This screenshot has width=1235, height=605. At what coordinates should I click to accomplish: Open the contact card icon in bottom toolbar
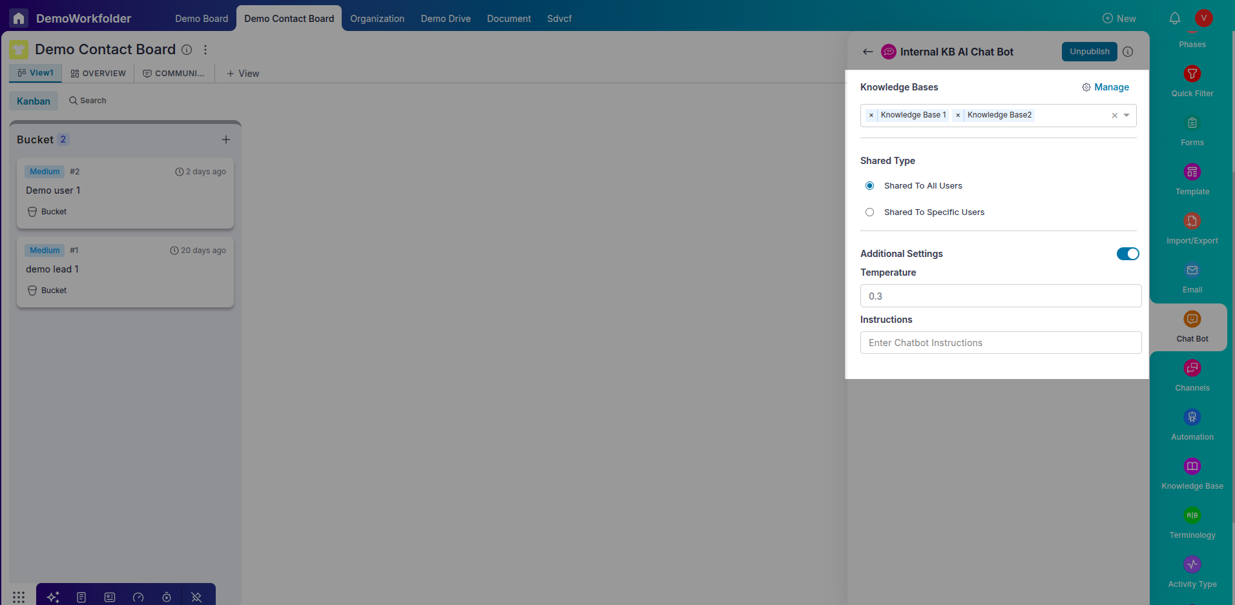click(x=110, y=597)
